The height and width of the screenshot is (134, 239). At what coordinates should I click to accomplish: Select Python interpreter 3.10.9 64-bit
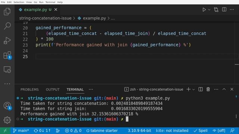(139, 131)
